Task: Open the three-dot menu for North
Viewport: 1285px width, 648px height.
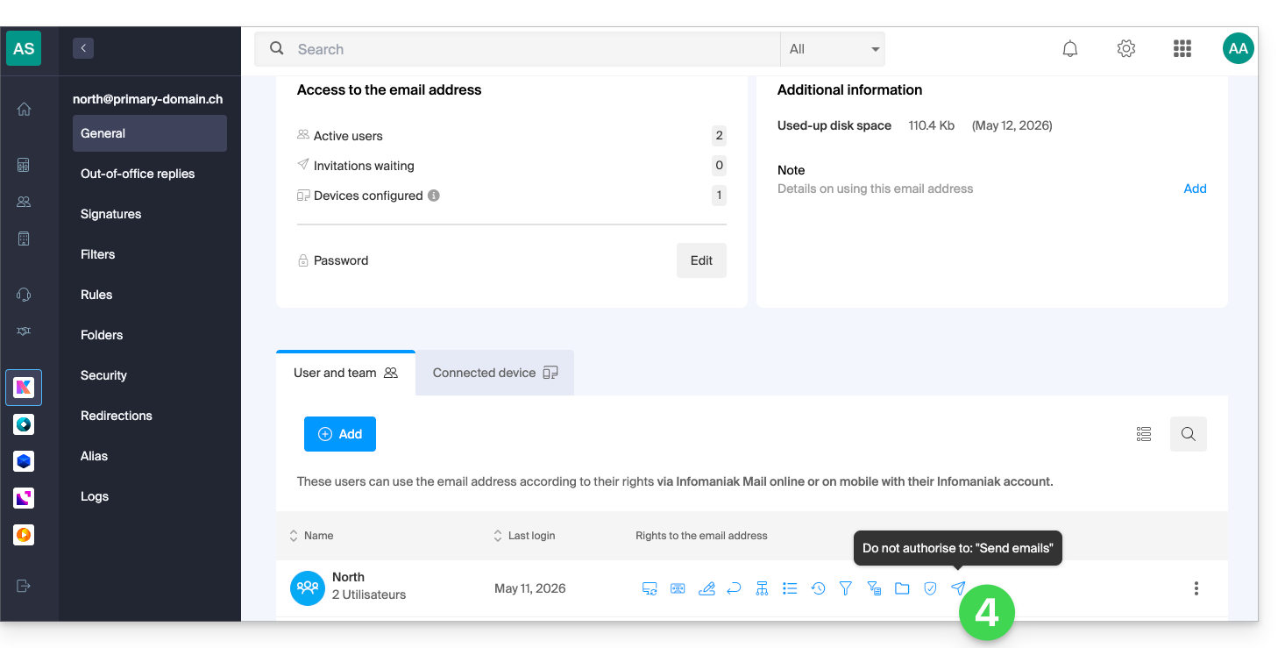Action: click(1196, 588)
